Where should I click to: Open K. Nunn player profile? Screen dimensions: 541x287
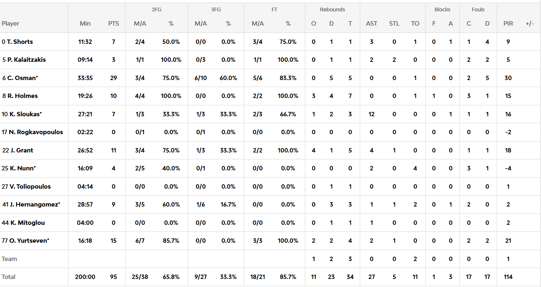(x=22, y=168)
